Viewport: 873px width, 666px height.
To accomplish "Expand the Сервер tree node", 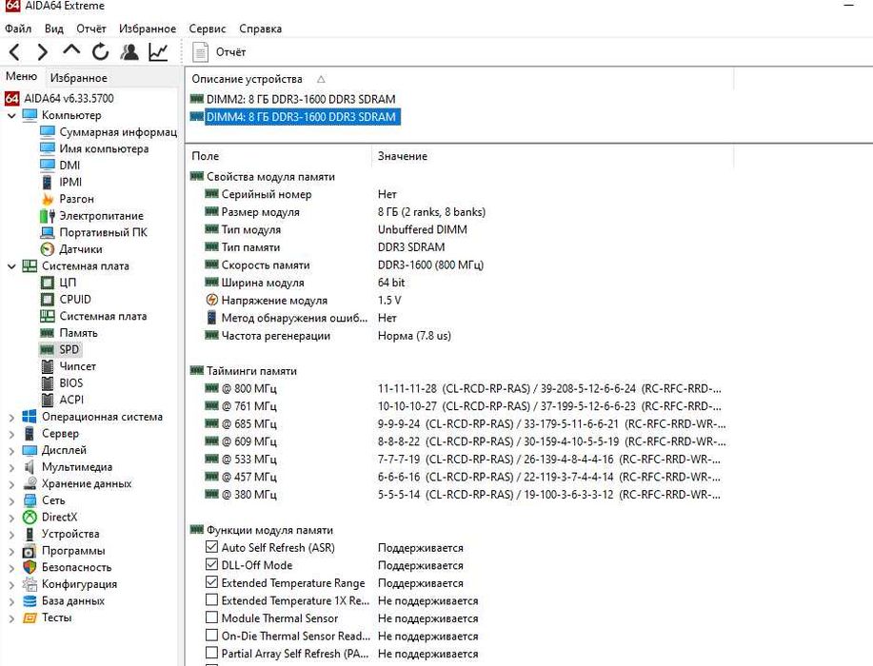I will [x=11, y=434].
